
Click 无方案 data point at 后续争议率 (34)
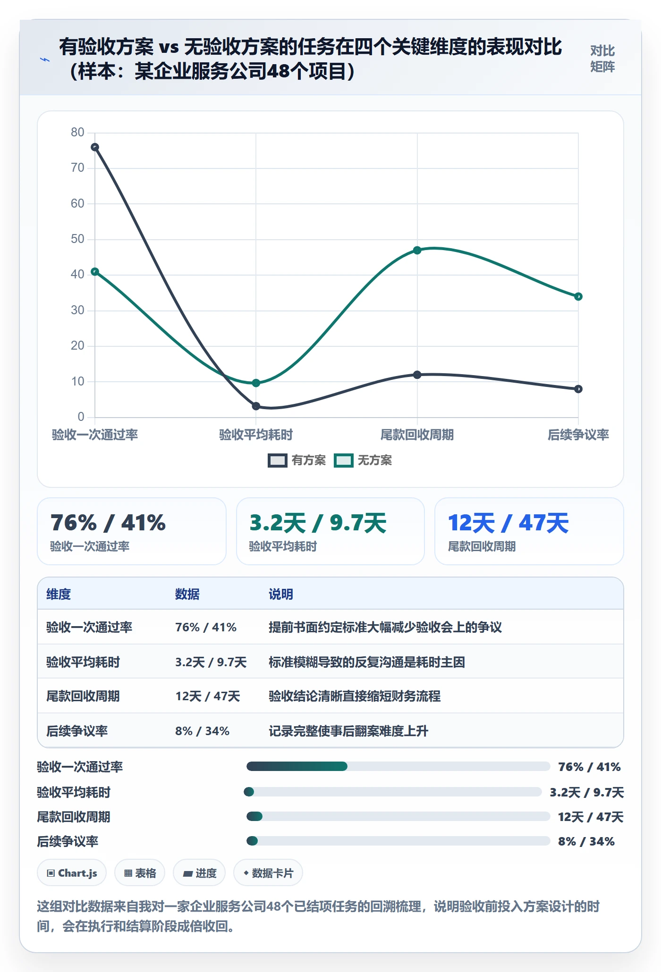point(578,296)
